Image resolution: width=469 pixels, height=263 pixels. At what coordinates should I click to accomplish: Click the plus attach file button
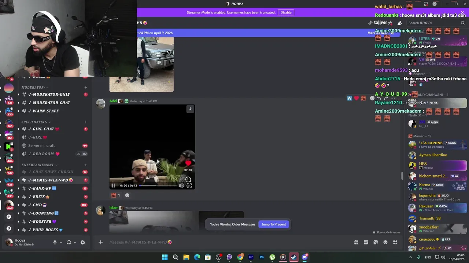100,242
